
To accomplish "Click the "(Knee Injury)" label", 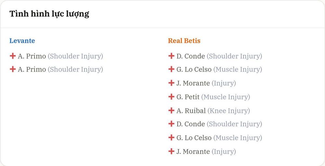I will pyautogui.click(x=229, y=111).
